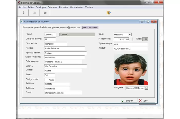180x119 pixels.
Task: Close the Actualización de Alumnos window
Action: (x=154, y=22)
